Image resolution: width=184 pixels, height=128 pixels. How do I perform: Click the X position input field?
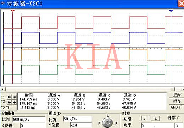coord(33,126)
